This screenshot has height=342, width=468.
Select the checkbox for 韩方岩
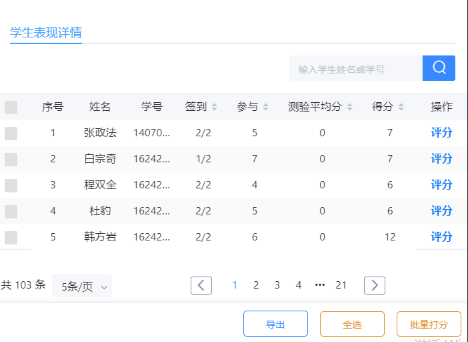(x=11, y=237)
